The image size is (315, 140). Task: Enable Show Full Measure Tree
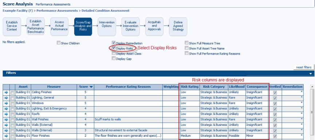(x=186, y=43)
